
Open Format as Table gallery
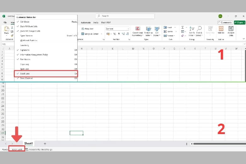(x=148, y=29)
